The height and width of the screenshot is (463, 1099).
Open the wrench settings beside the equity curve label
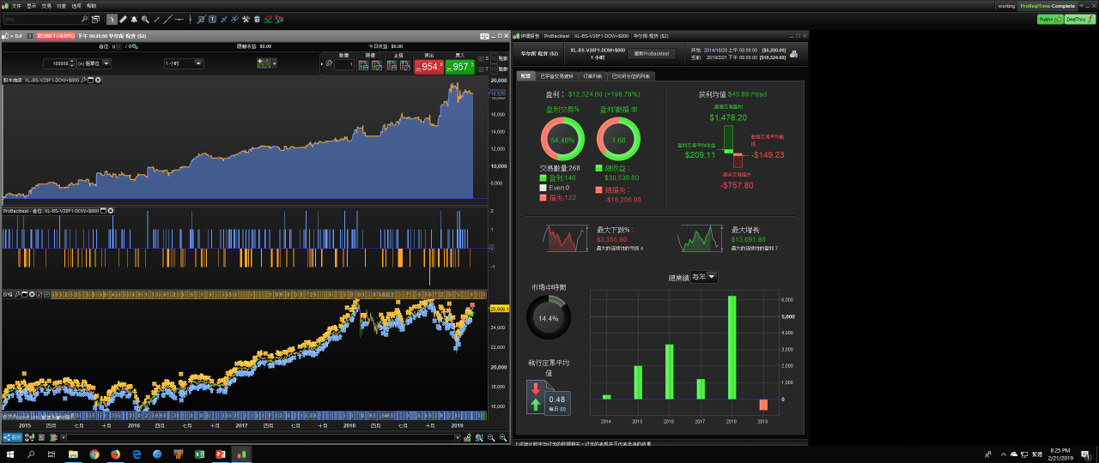tap(83, 80)
